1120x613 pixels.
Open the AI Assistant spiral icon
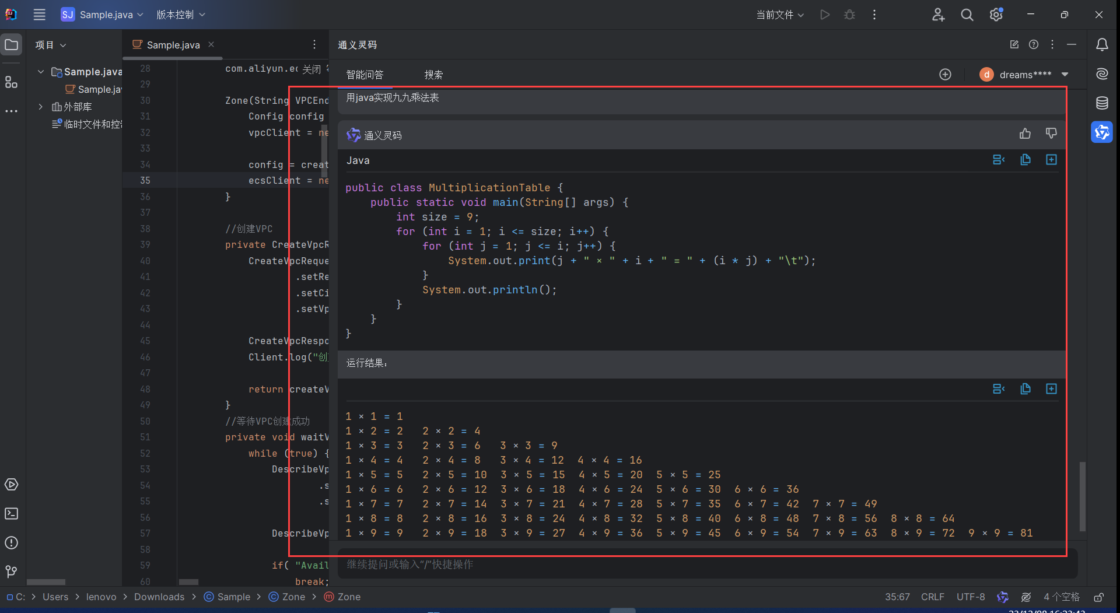pyautogui.click(x=1102, y=73)
